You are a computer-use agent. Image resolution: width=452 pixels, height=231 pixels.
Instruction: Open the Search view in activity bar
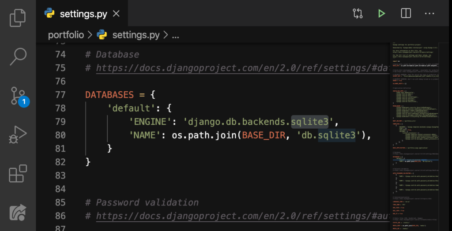[x=18, y=56]
